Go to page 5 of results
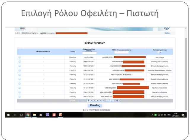 coord(100,101)
